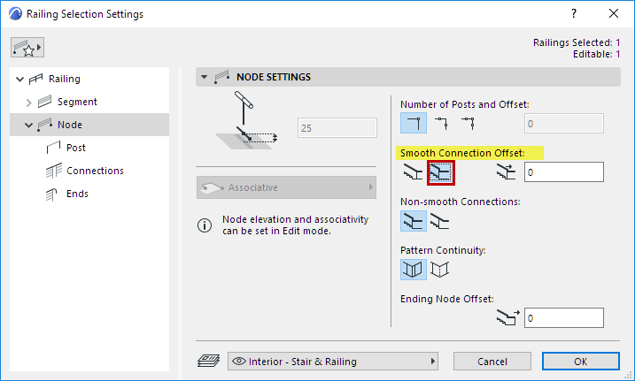Collapse the Node Settings panel
The width and height of the screenshot is (635, 381).
(x=205, y=77)
